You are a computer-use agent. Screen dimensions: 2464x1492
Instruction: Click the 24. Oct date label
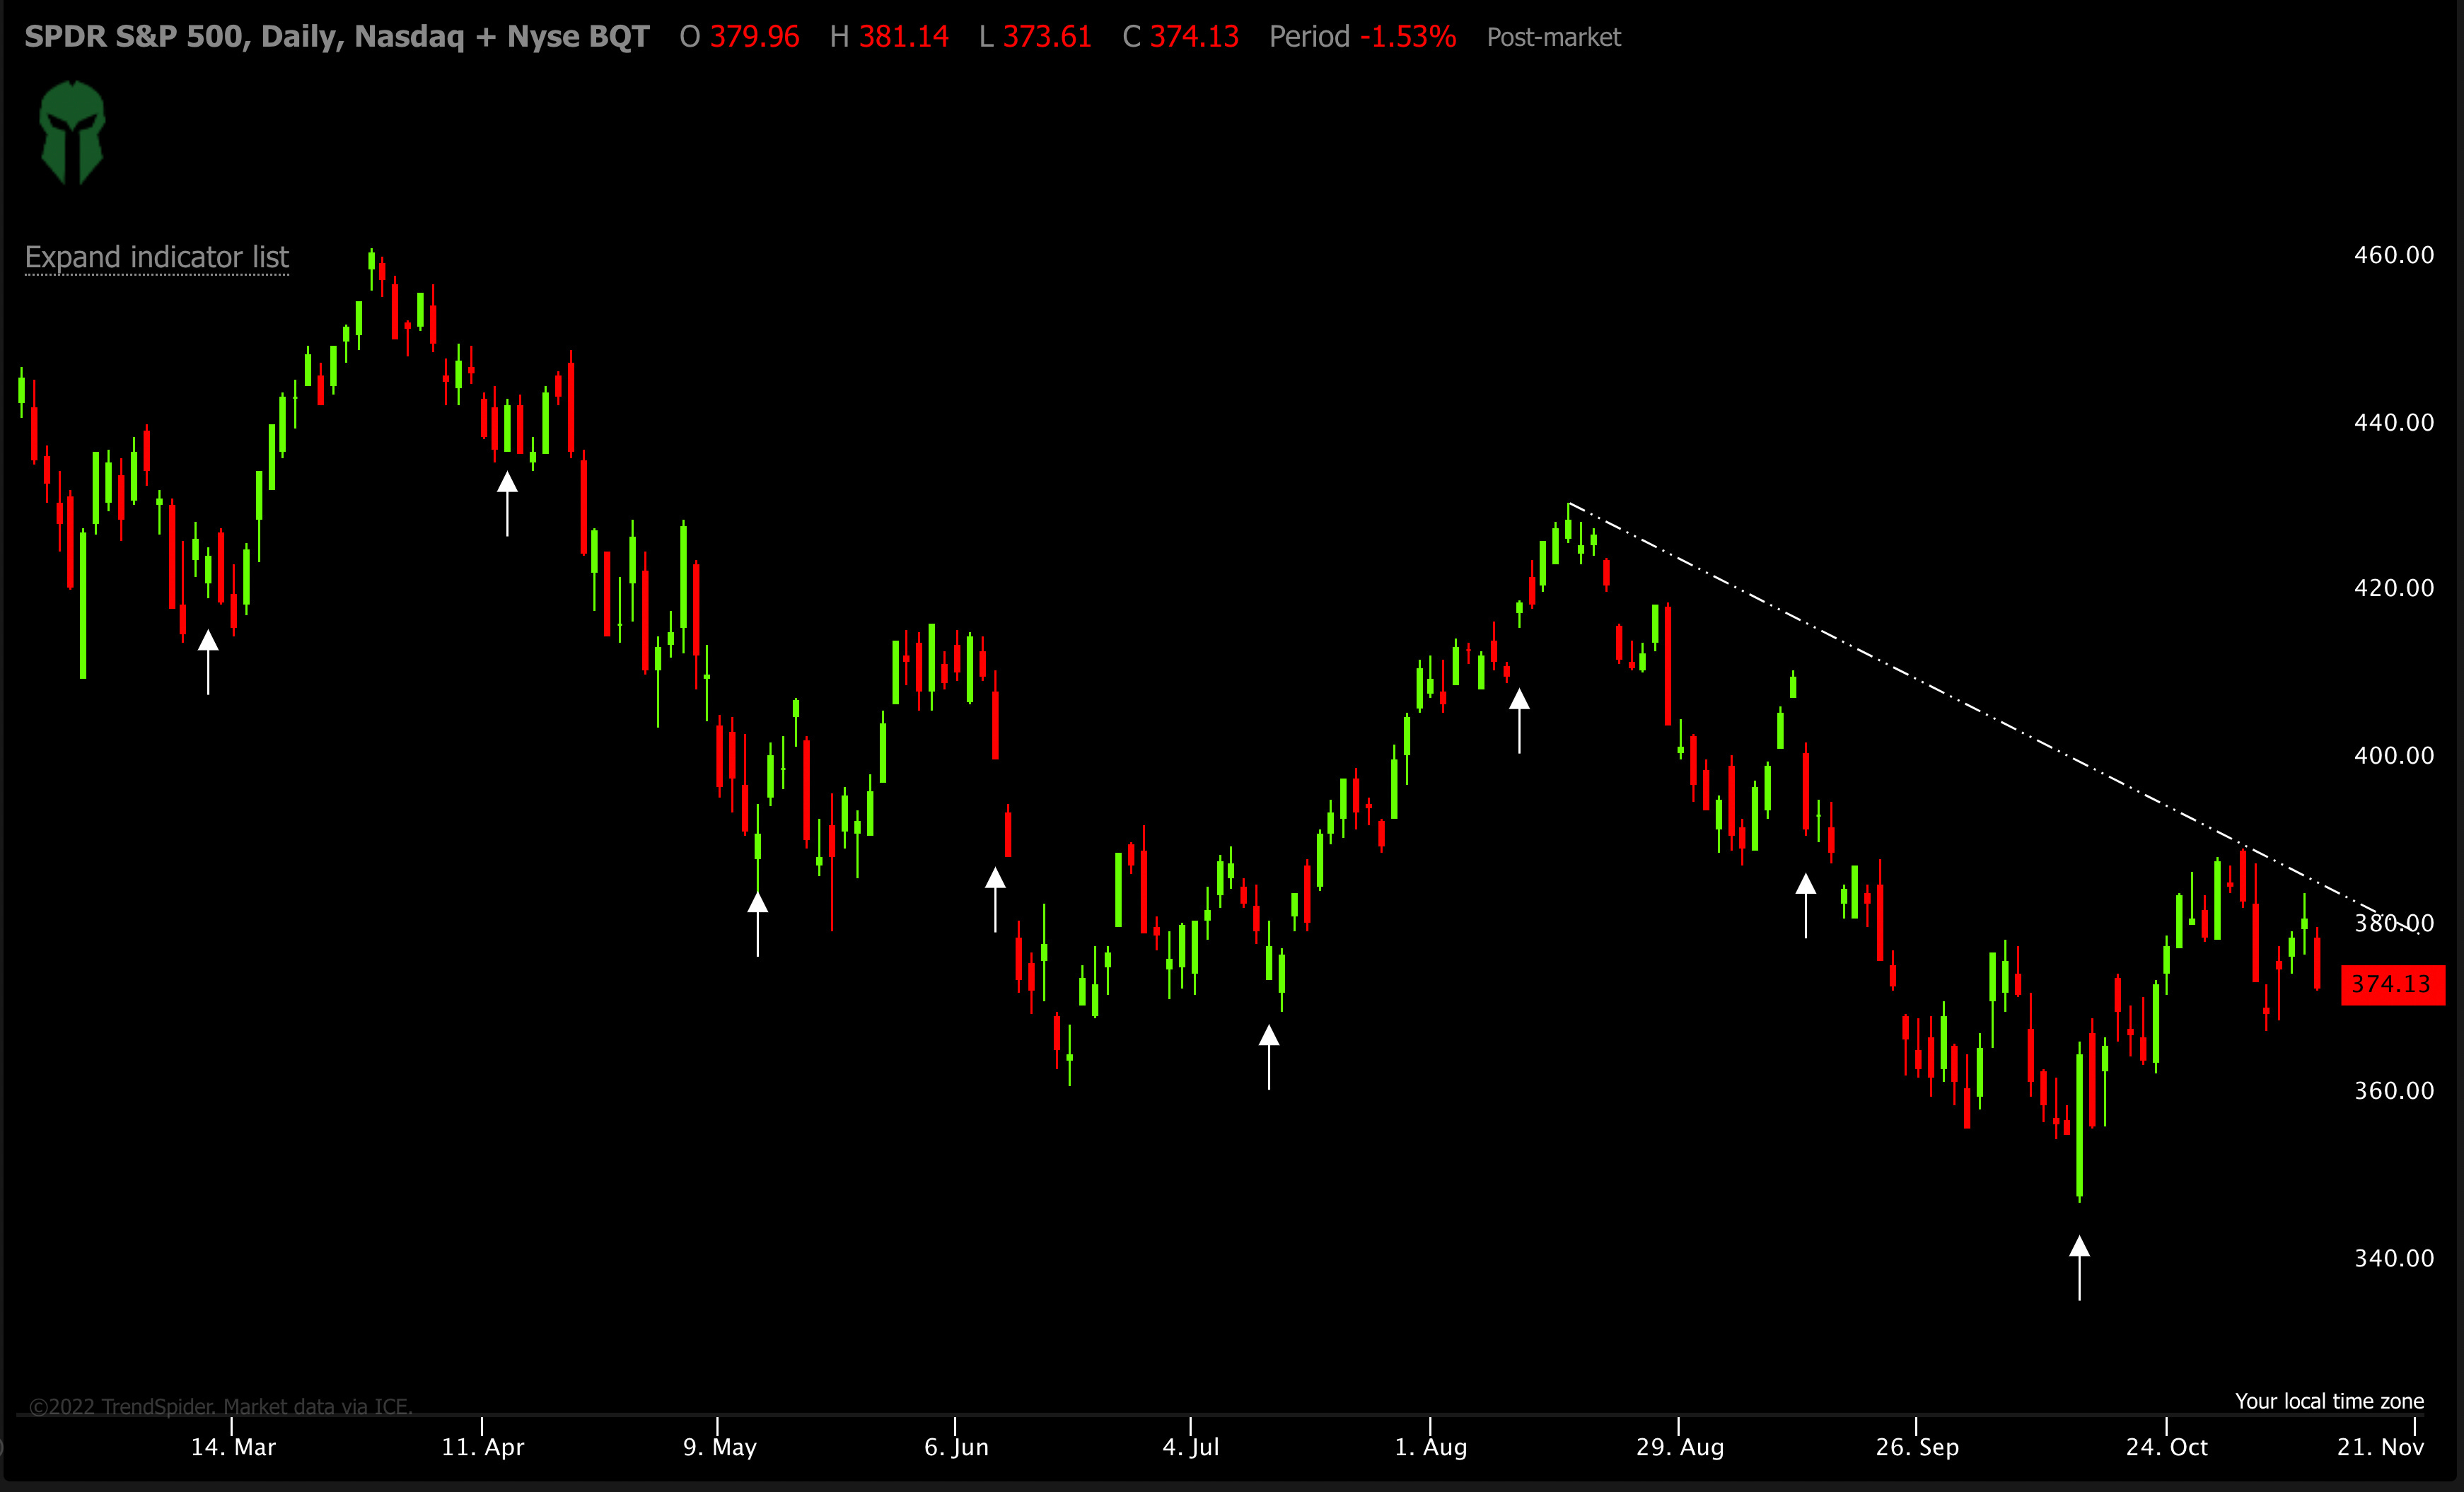point(2167,1447)
